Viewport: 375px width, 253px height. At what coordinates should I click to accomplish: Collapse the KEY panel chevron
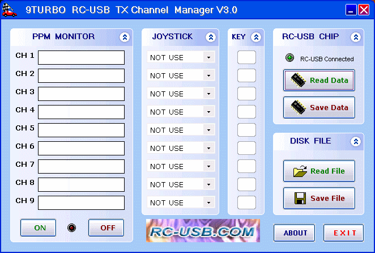(256, 37)
